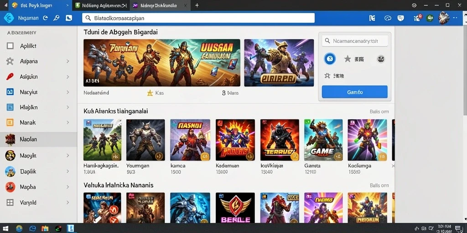Open the red Asigukn sidebar icon
The image size is (467, 233).
coord(10,76)
